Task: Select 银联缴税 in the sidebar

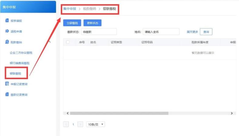Action: coord(15,74)
